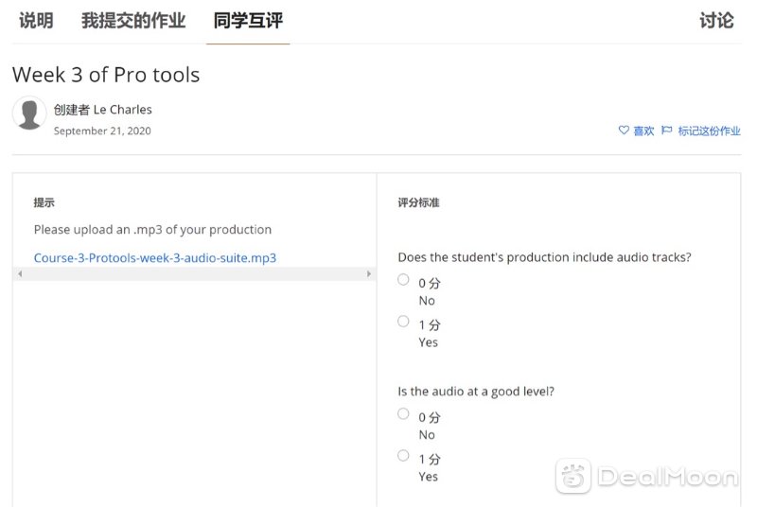Open the 说明 tab

(x=36, y=21)
